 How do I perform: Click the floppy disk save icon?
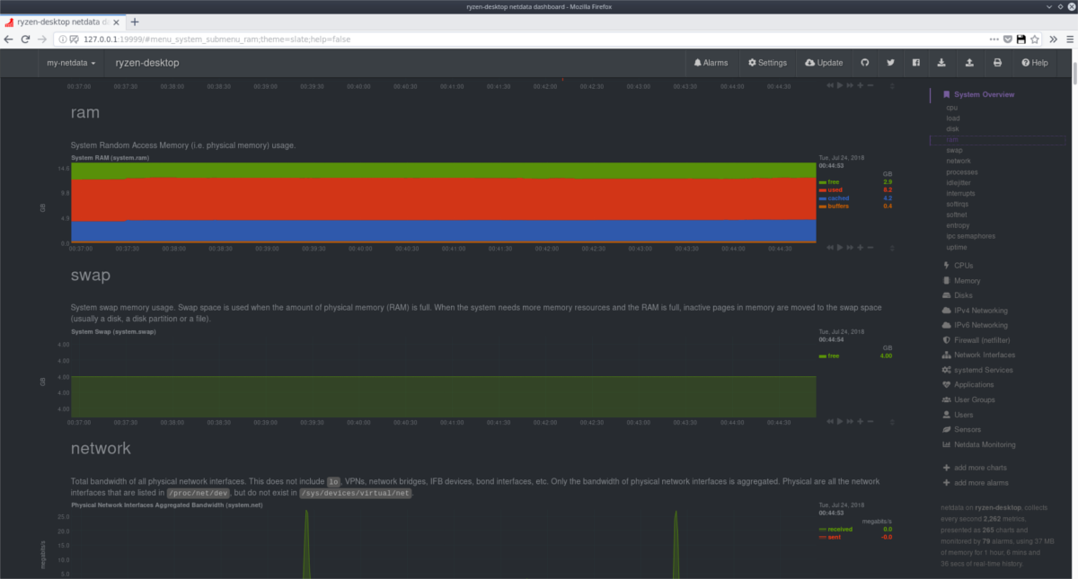point(1021,39)
